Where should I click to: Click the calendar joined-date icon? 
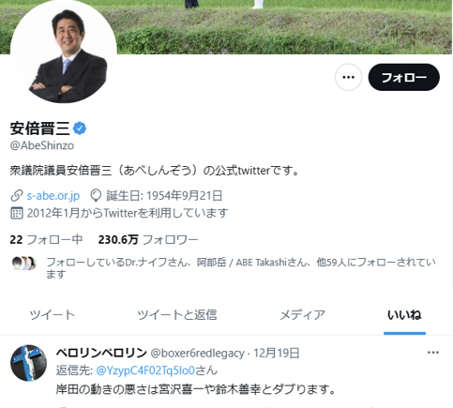tap(17, 213)
